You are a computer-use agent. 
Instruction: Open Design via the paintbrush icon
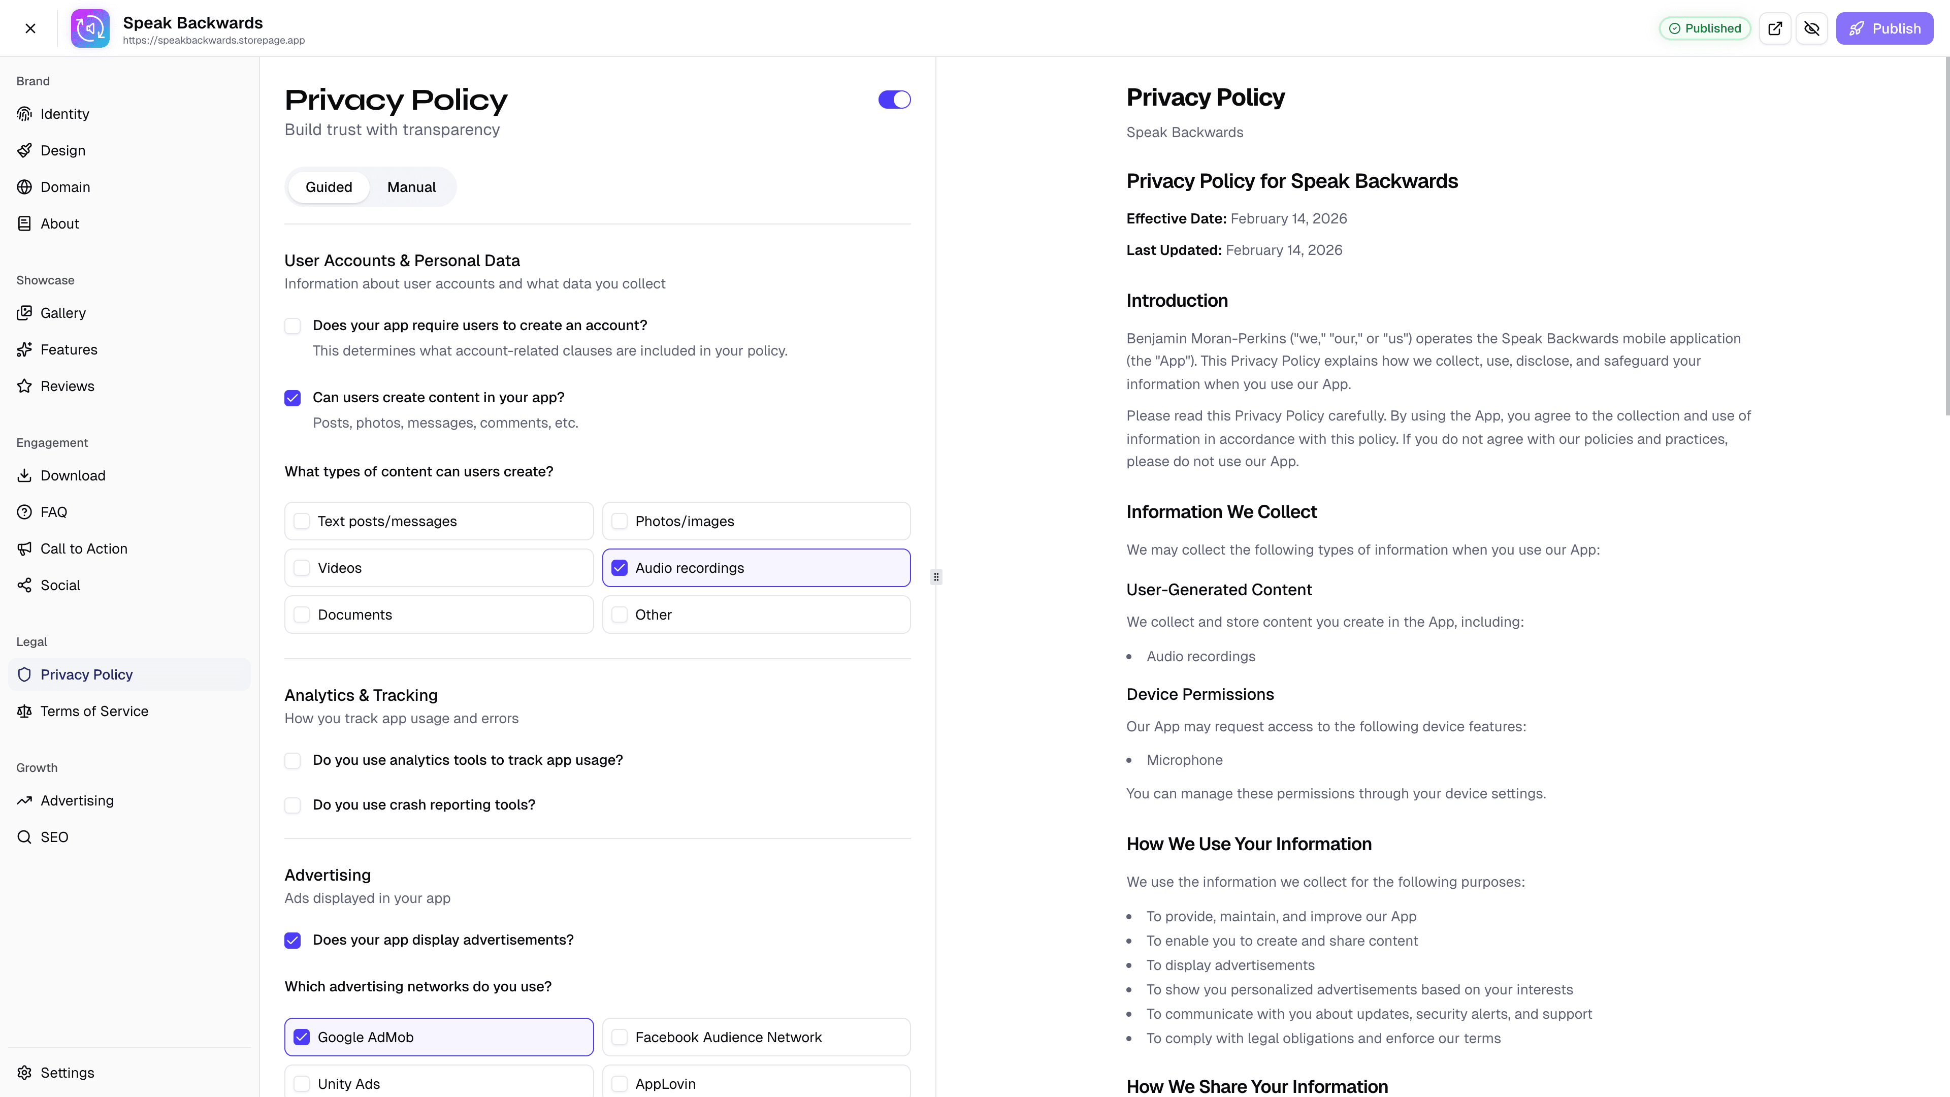24,150
